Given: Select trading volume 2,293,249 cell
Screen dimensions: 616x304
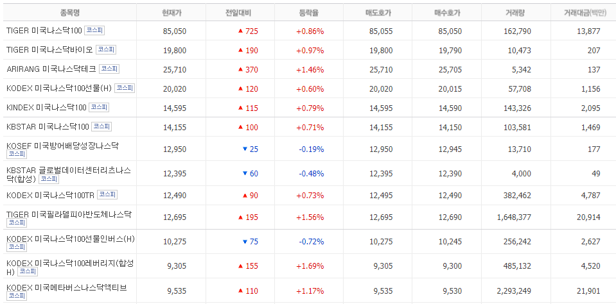Looking at the screenshot, I should coord(514,291).
